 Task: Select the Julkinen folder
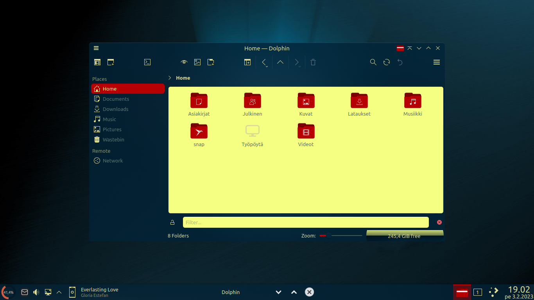[253, 104]
